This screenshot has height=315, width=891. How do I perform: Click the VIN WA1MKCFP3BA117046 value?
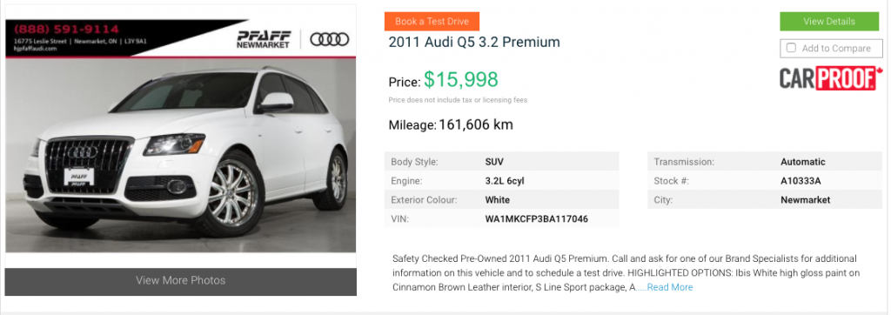pos(536,219)
